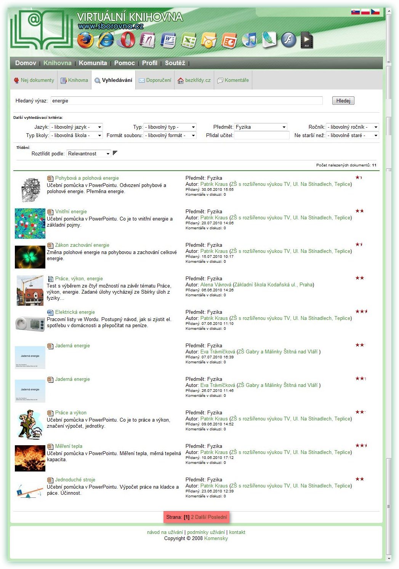
Task: Open the Ne starší než dropdown
Action: click(353, 136)
